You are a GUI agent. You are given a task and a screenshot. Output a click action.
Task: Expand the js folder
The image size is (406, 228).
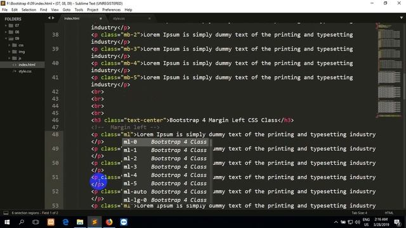point(10,58)
